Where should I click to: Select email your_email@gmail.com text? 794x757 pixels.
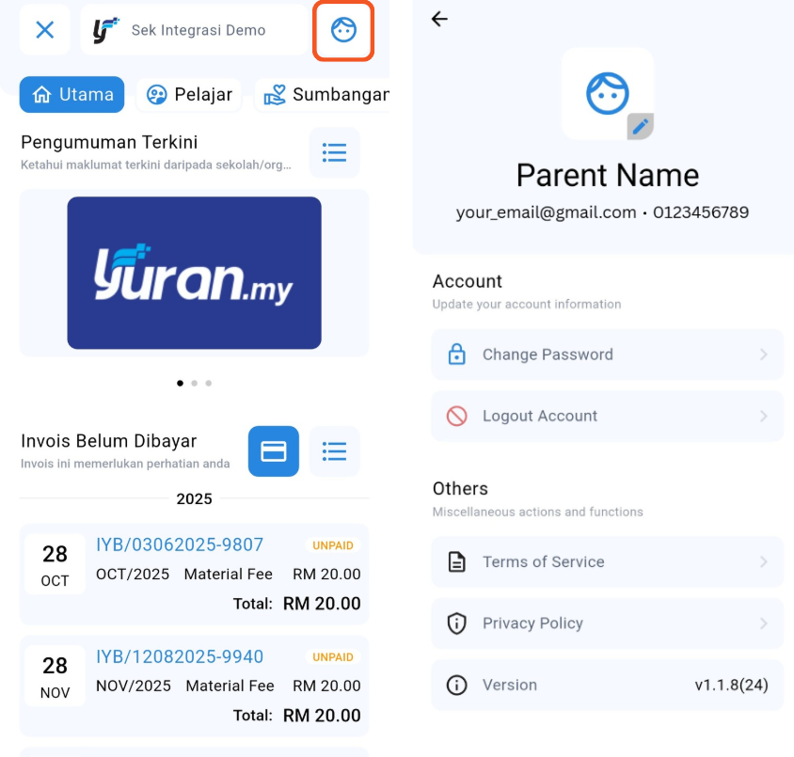546,213
